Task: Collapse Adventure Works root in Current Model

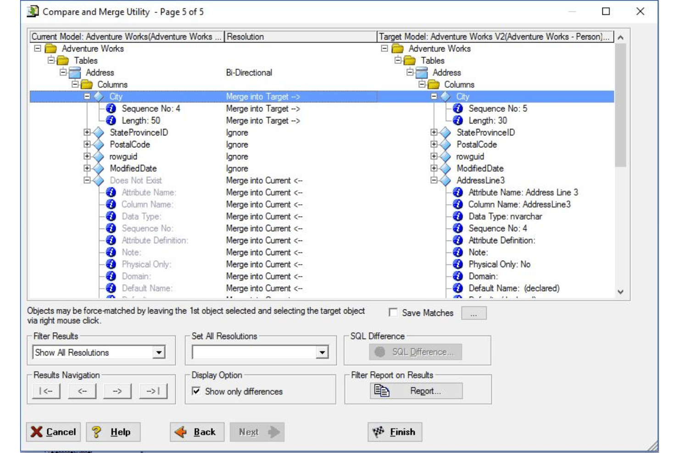Action: pyautogui.click(x=38, y=49)
